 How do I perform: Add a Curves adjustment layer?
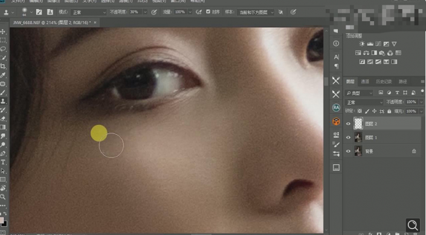pyautogui.click(x=378, y=43)
